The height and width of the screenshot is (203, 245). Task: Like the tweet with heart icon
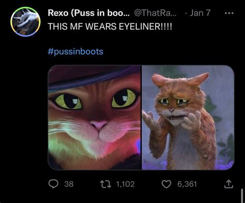point(166,184)
